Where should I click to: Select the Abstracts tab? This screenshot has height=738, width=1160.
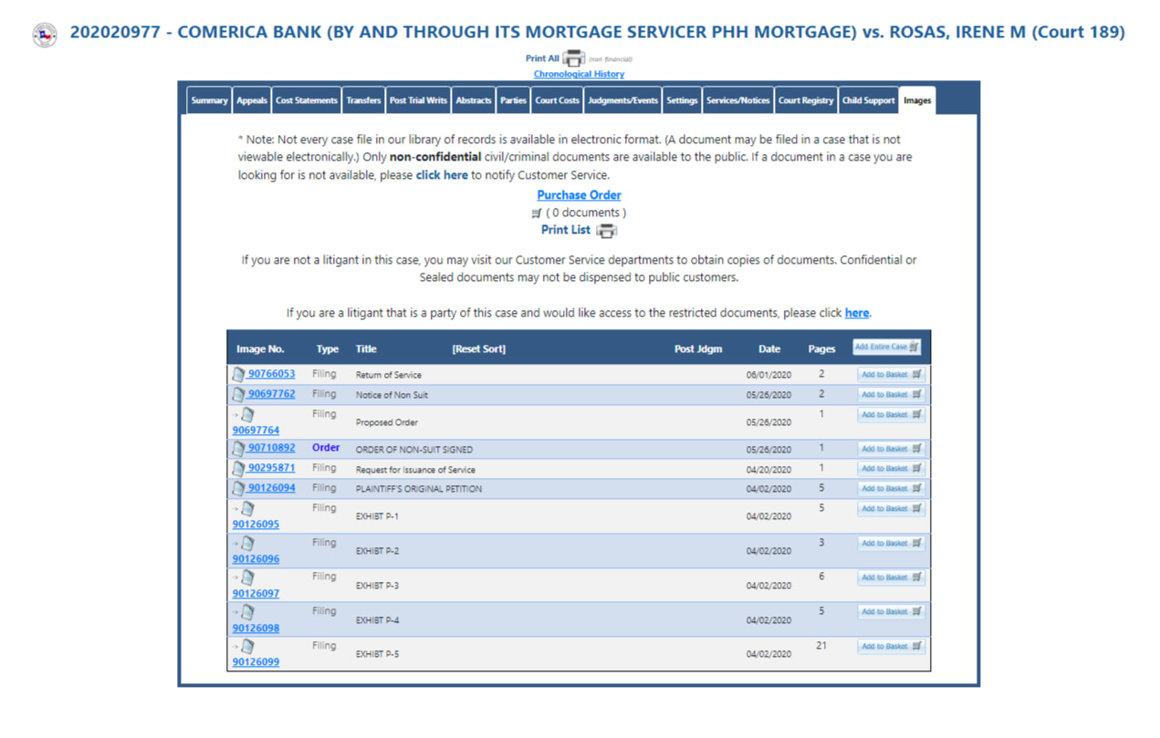(474, 100)
